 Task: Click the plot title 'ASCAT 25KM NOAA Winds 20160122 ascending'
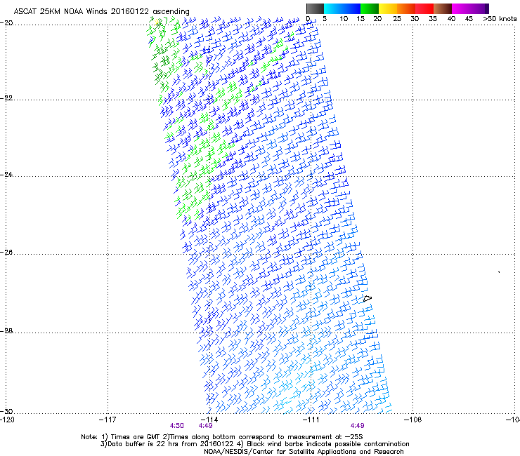[101, 12]
